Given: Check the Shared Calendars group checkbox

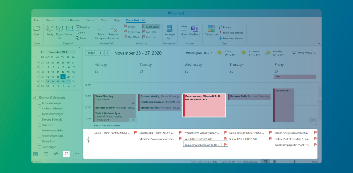Looking at the screenshot, I should pos(37,98).
